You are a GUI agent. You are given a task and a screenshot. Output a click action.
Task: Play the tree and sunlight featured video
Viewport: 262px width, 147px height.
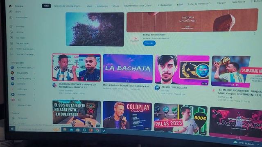95,29
